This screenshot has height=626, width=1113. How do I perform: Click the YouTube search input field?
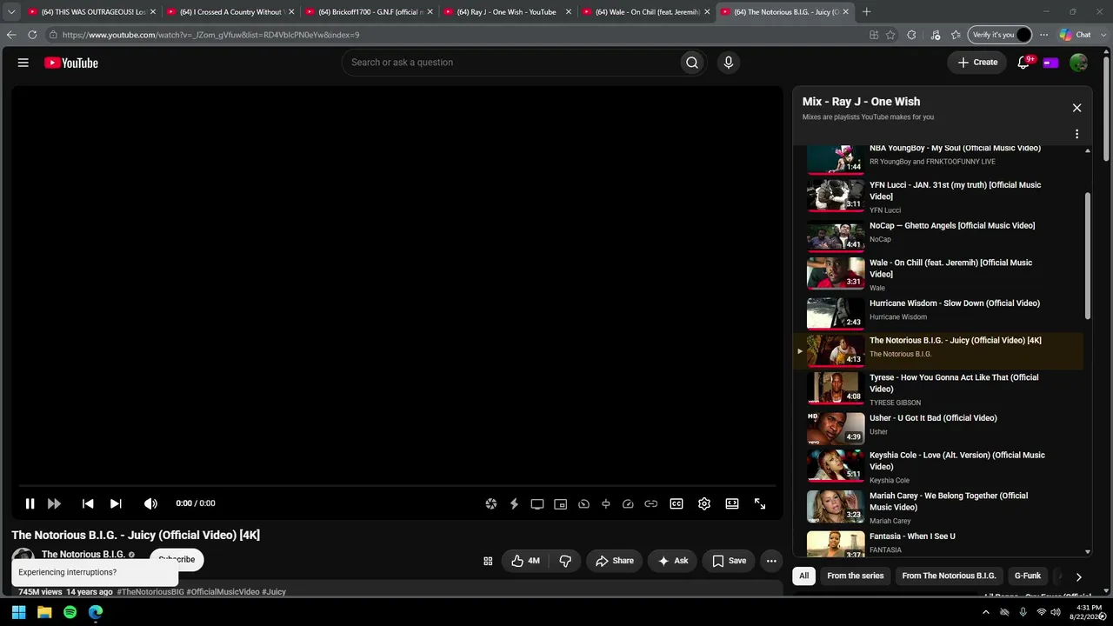[511, 63]
